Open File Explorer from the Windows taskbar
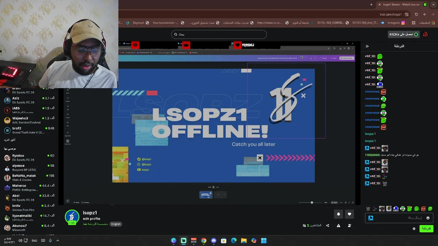Viewport: 438px width, 246px height. pos(244,241)
